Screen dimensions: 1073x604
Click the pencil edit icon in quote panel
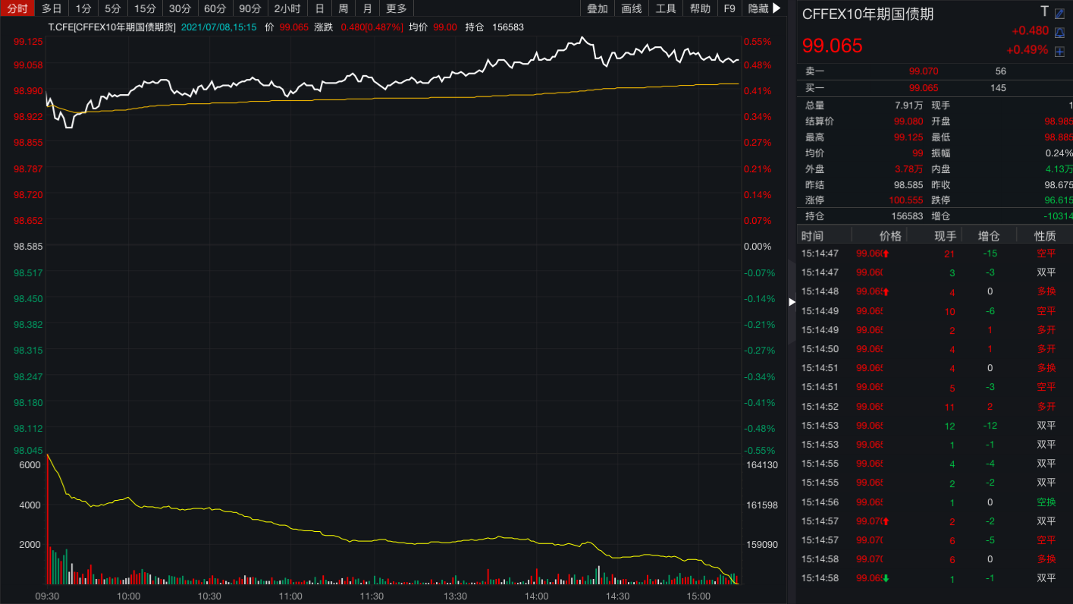click(x=1059, y=13)
